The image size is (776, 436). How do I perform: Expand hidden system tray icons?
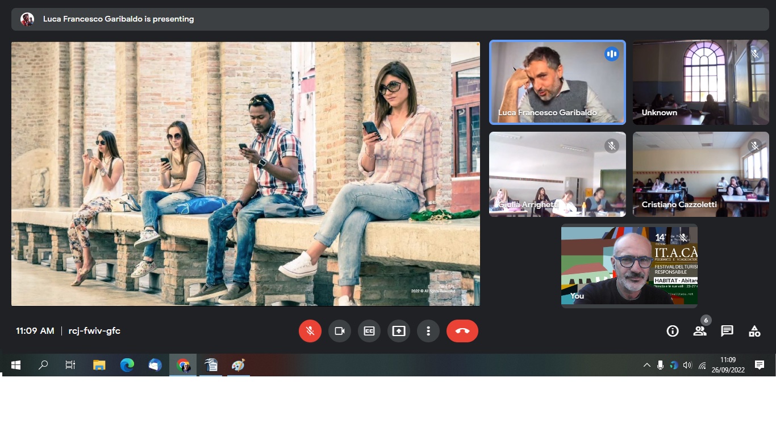coord(646,365)
